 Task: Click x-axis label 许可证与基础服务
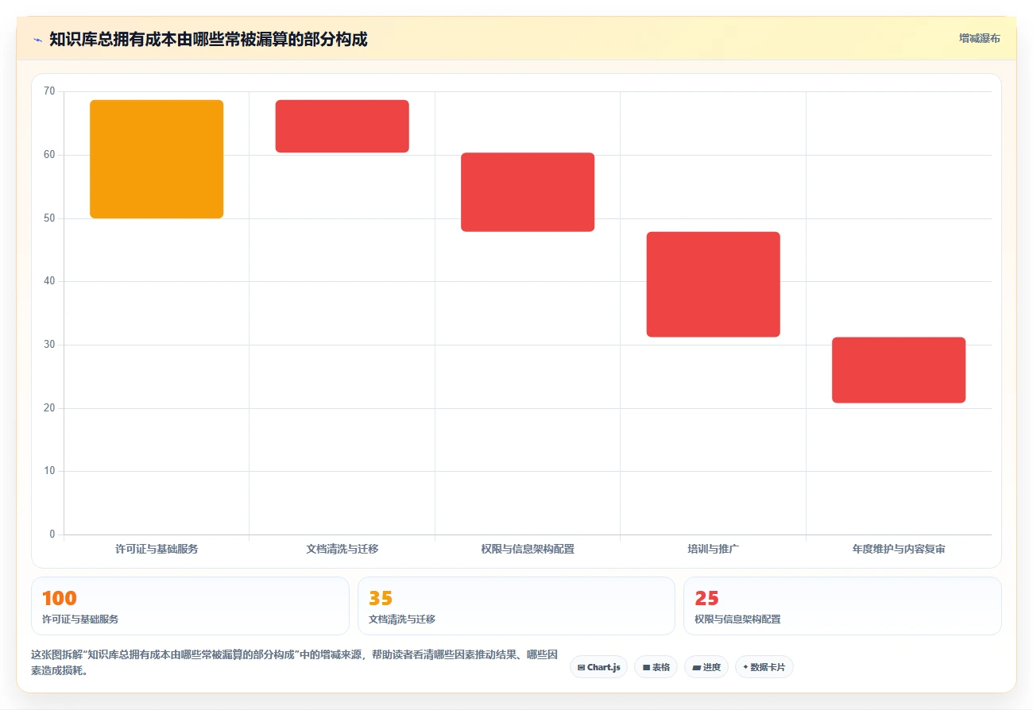click(x=157, y=549)
